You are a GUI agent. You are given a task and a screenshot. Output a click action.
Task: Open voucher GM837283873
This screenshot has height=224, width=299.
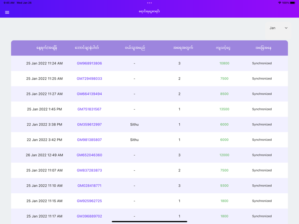click(89, 170)
